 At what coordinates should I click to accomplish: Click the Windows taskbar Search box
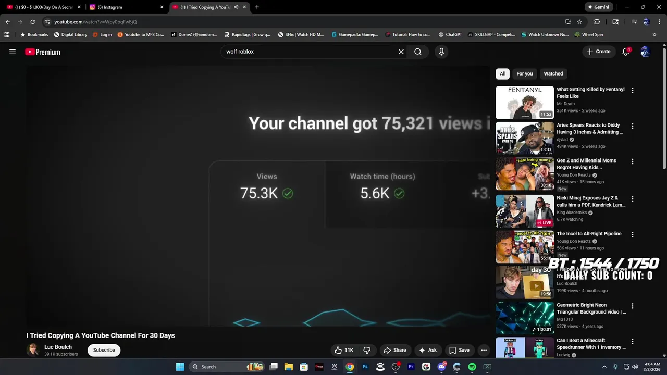(226, 367)
